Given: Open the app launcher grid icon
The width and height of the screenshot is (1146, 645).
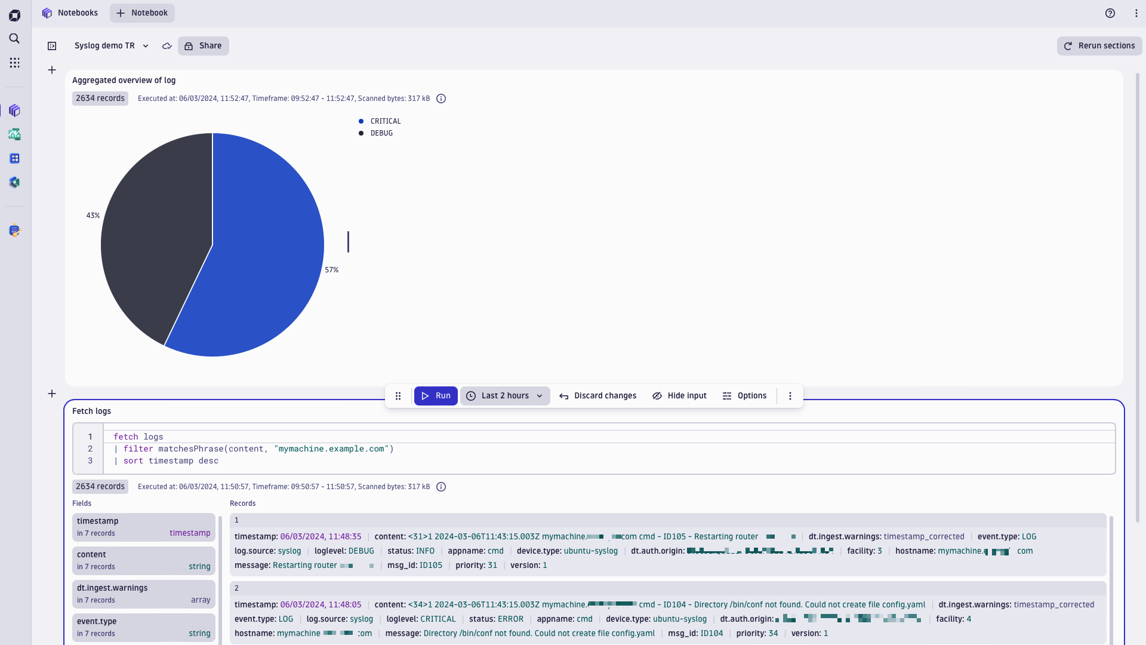Looking at the screenshot, I should coord(14,62).
